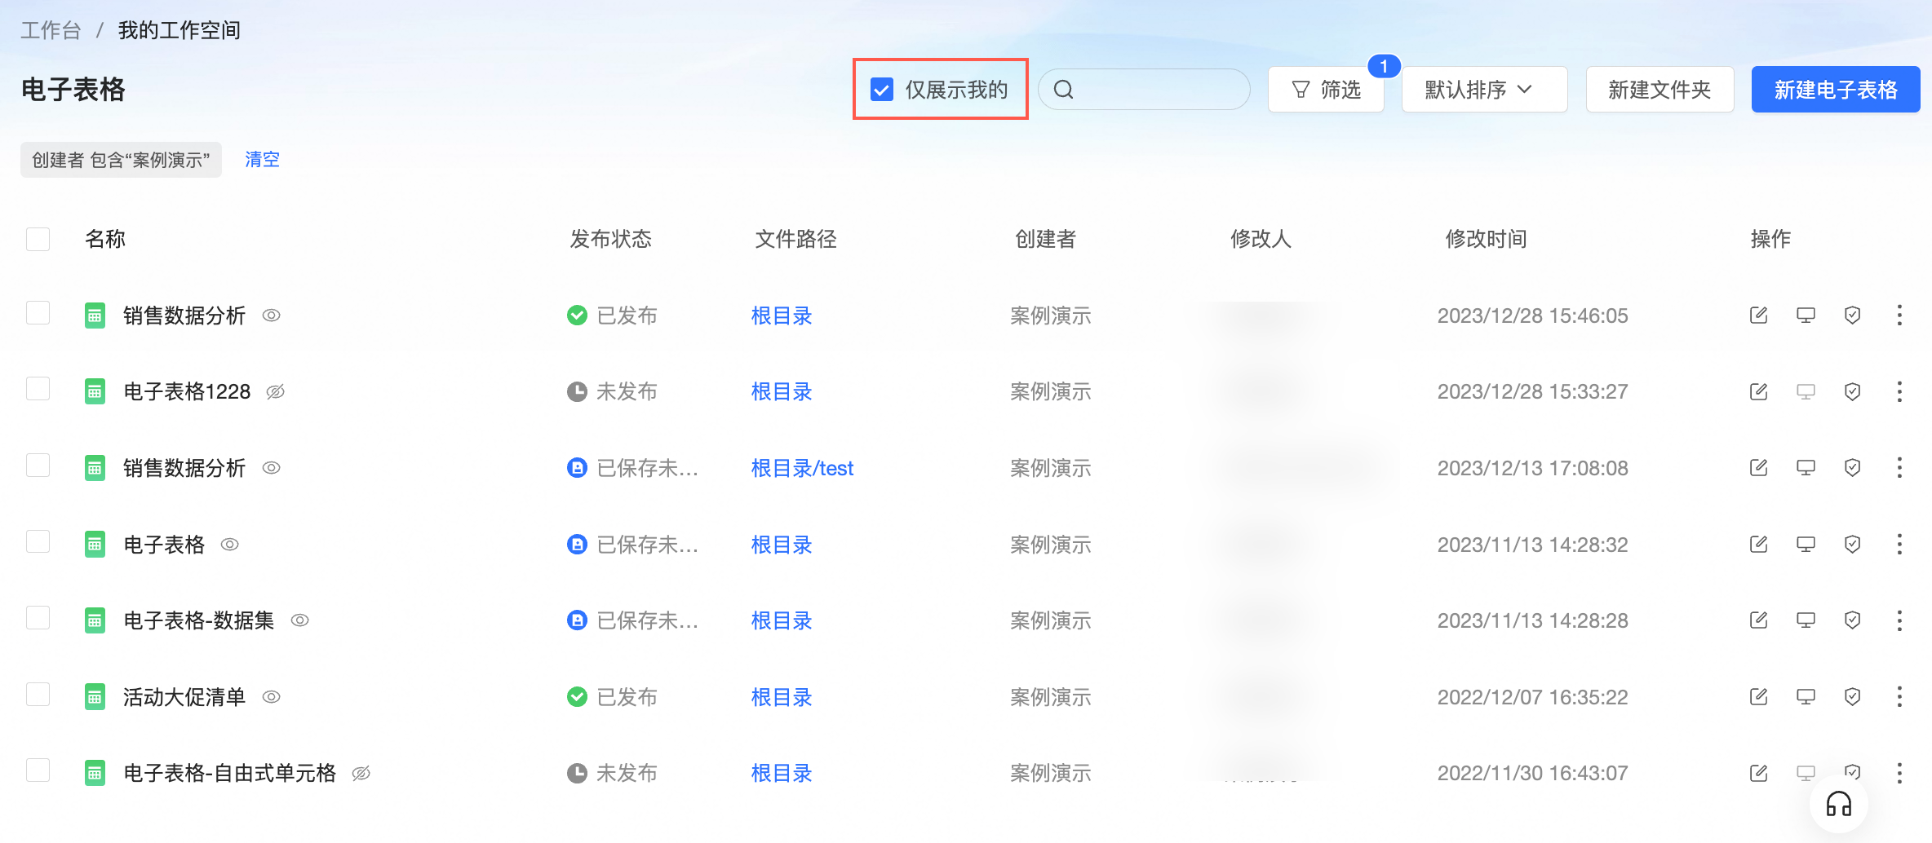
Task: Click 清空 to clear filters
Action: [x=262, y=160]
